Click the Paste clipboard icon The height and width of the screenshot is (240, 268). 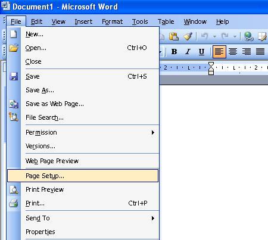(x=174, y=36)
